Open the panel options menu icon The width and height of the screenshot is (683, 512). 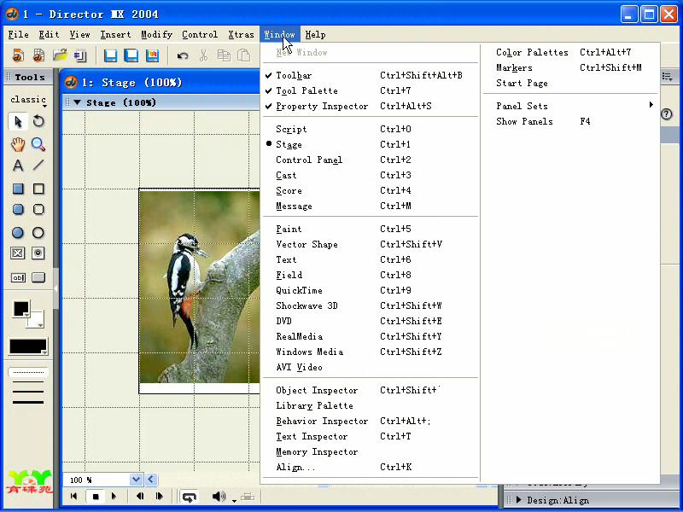[668, 77]
